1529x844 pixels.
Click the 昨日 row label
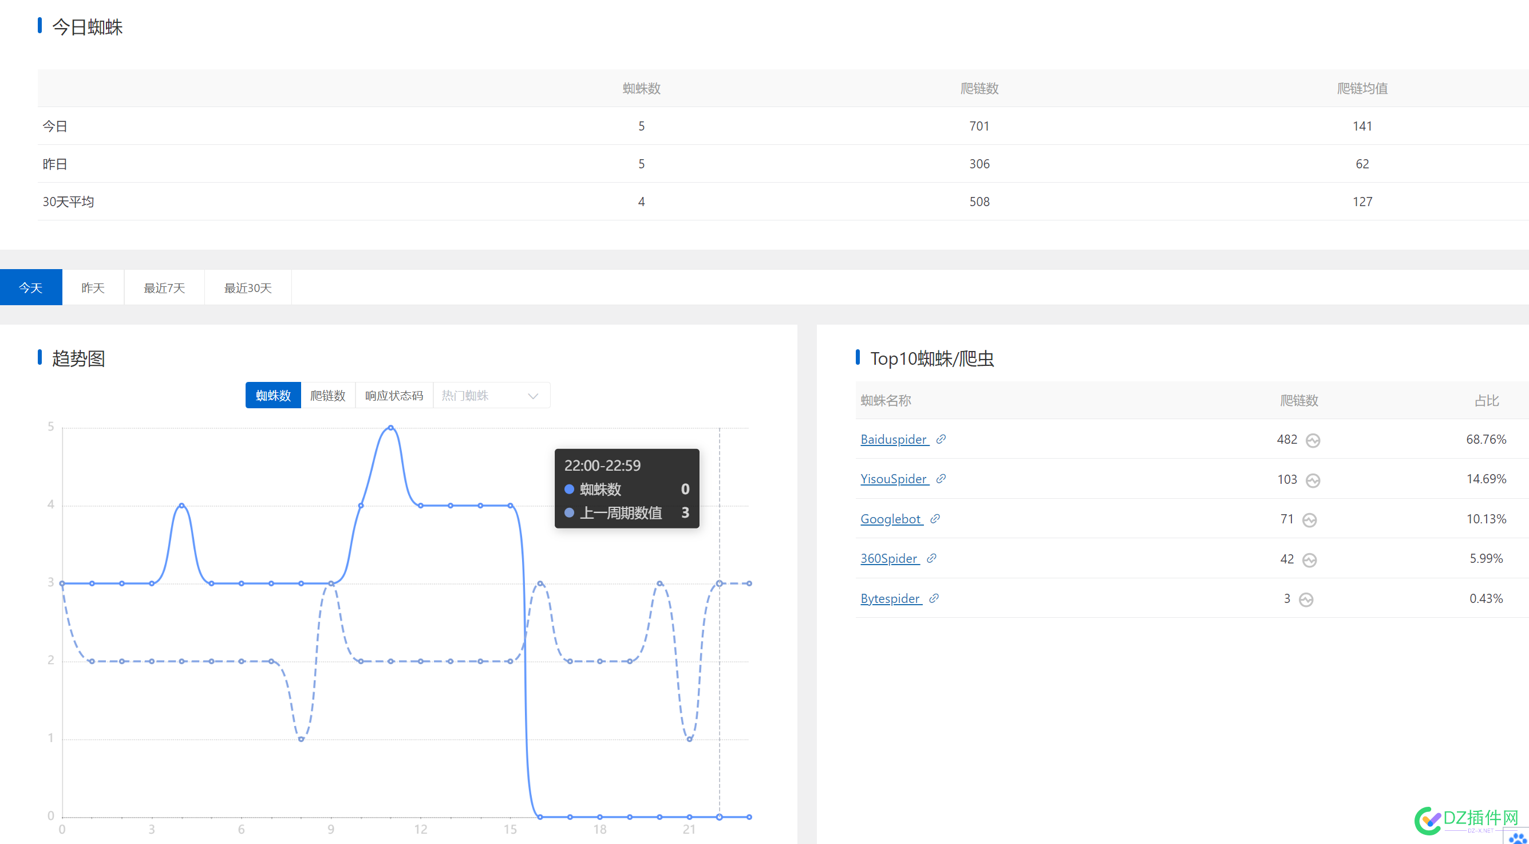pyautogui.click(x=54, y=164)
